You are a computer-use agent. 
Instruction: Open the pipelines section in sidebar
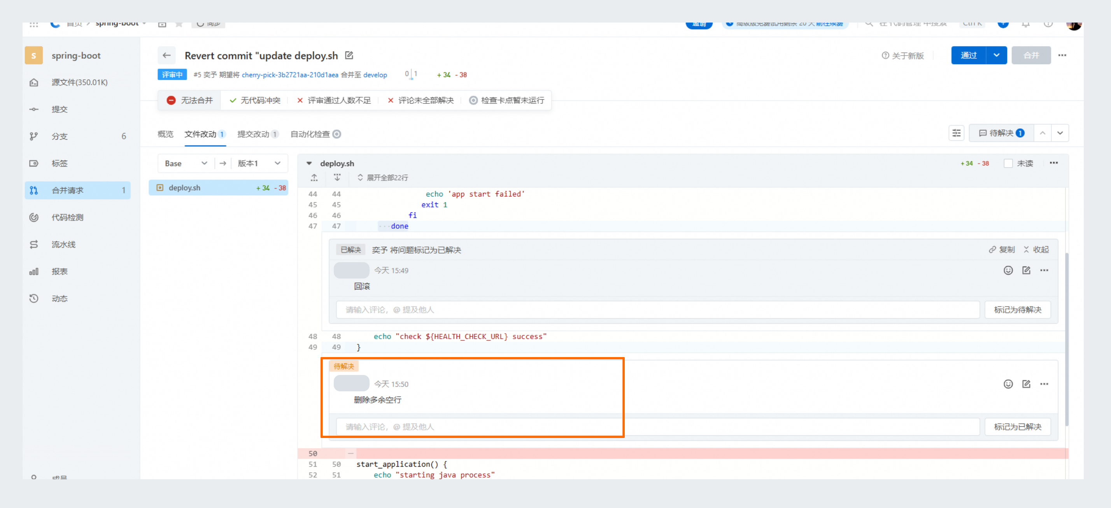[78, 245]
